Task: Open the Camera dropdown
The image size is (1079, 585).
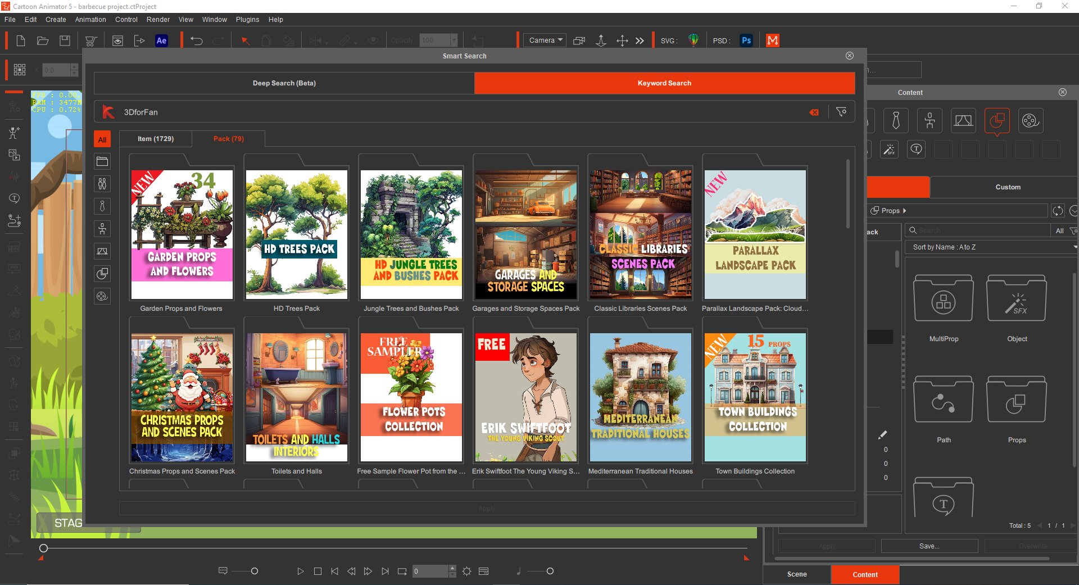Action: pyautogui.click(x=545, y=40)
